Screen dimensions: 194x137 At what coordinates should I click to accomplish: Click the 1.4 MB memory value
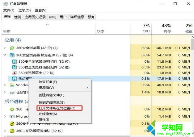pos(165,116)
